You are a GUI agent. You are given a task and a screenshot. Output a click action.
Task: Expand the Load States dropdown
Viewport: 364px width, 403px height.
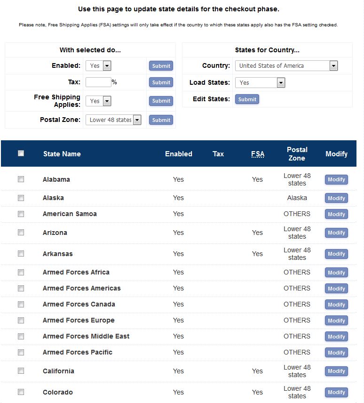pos(260,83)
